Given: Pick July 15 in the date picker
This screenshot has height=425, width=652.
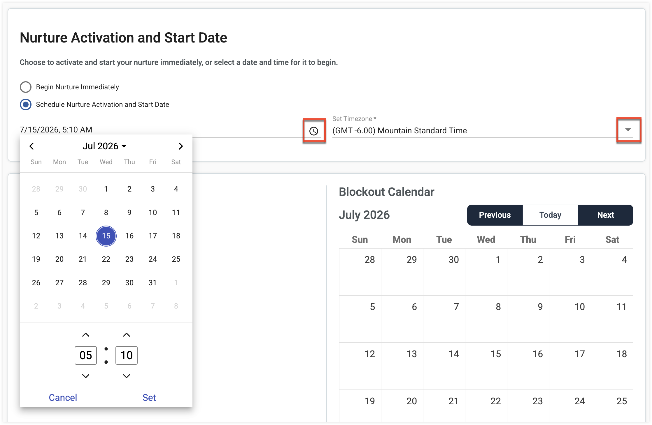Looking at the screenshot, I should point(106,236).
